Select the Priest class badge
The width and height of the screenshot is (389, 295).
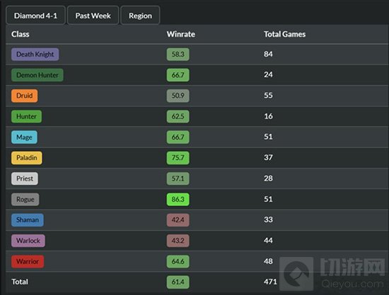click(x=25, y=179)
